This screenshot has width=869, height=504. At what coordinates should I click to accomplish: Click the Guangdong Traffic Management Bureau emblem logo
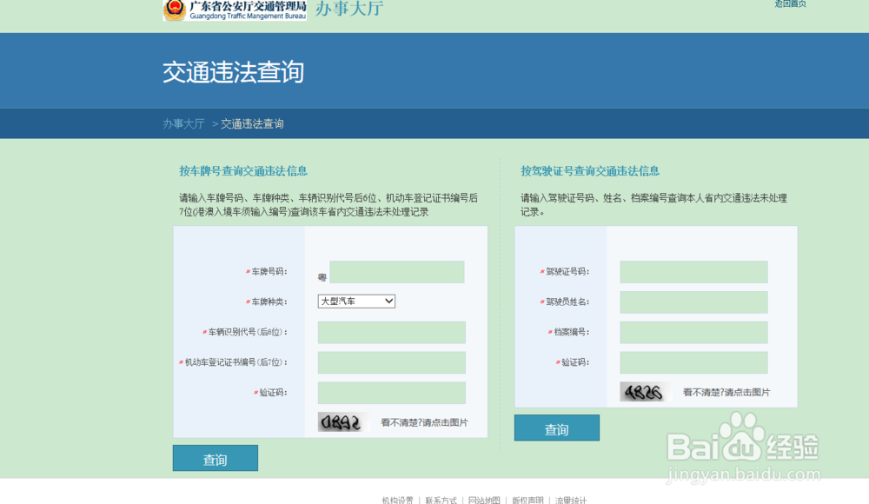coord(173,10)
